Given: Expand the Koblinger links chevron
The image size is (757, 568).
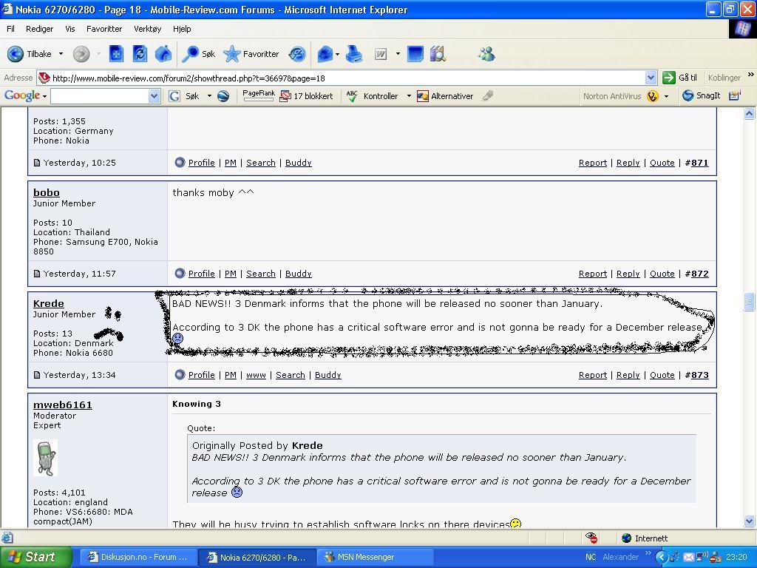Looking at the screenshot, I should tap(751, 75).
